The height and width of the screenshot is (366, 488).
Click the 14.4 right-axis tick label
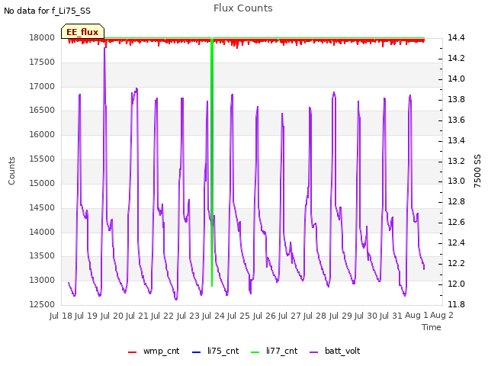(x=456, y=37)
